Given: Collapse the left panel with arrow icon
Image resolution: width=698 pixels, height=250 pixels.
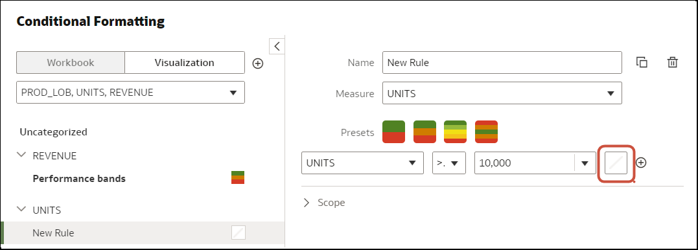Looking at the screenshot, I should coord(277,46).
